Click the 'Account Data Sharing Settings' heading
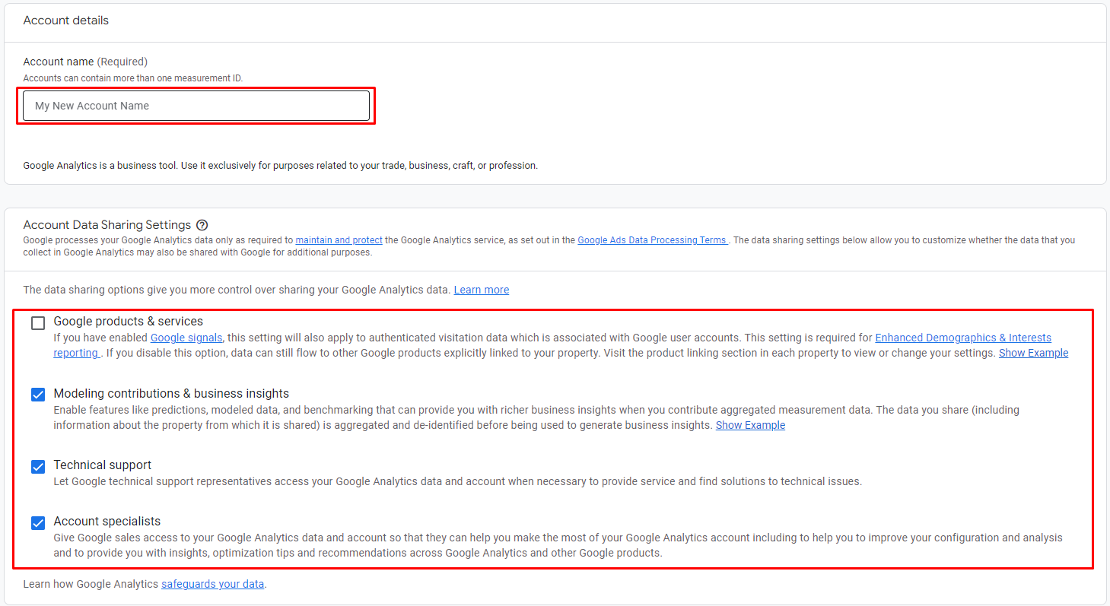The width and height of the screenshot is (1110, 606). point(107,225)
